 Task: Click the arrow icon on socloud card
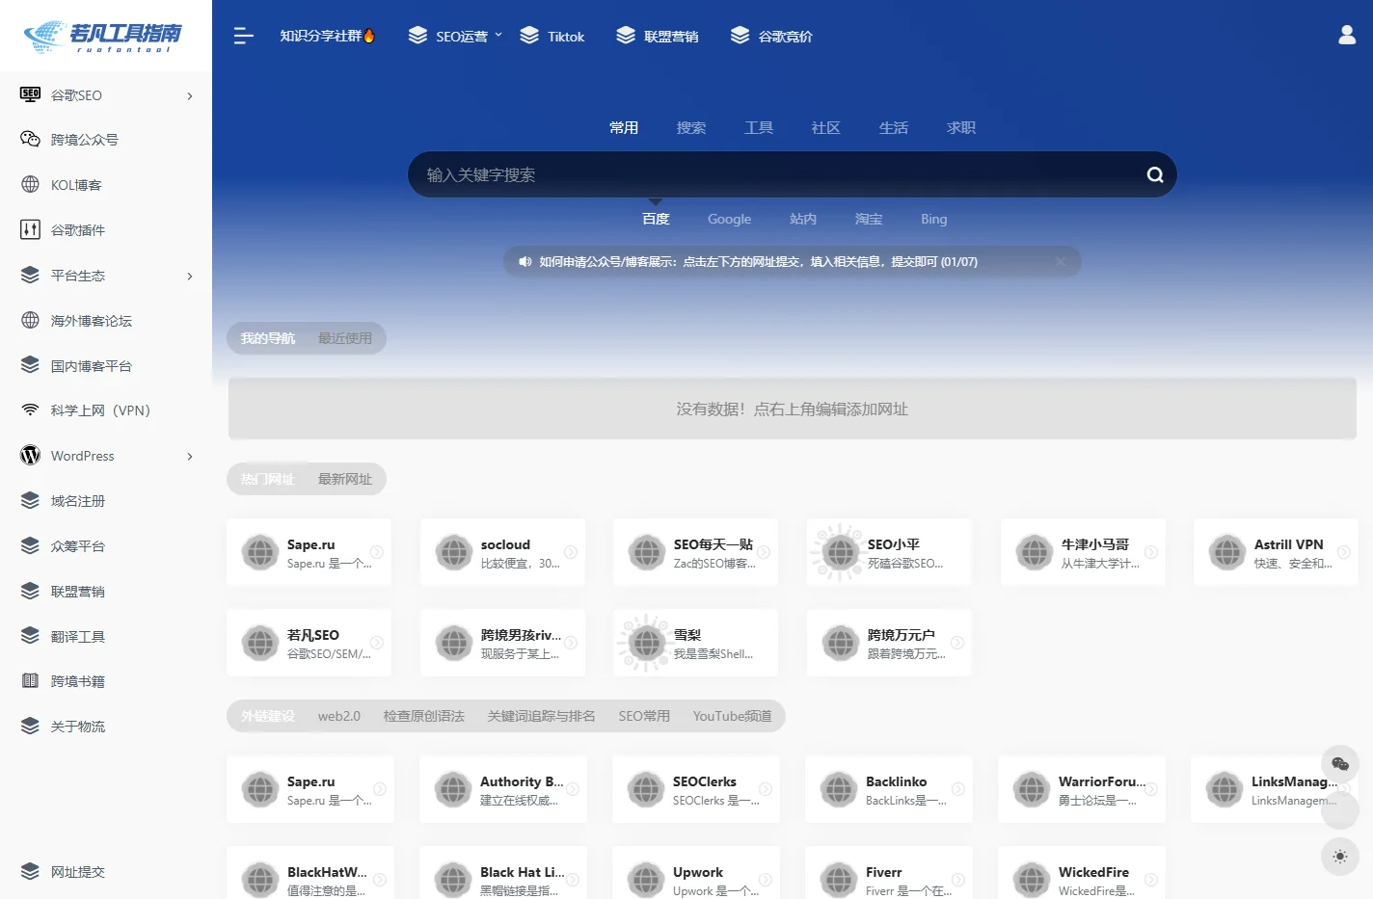point(571,552)
